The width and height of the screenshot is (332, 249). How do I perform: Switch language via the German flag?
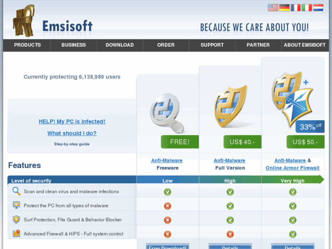point(284,8)
